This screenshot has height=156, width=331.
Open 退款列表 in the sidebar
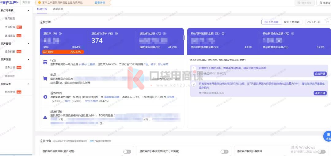click(x=10, y=52)
